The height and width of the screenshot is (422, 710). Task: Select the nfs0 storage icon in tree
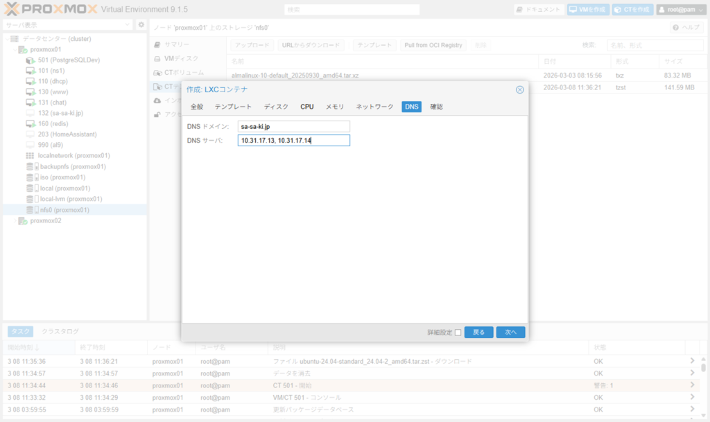[31, 210]
